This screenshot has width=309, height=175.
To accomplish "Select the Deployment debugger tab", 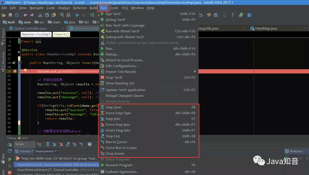I will pyautogui.click(x=46, y=151).
